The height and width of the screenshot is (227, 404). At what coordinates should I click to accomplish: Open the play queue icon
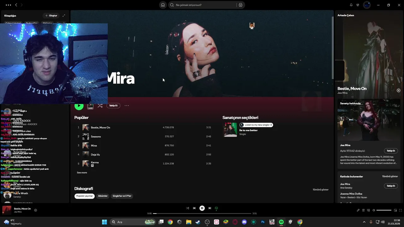click(x=363, y=210)
